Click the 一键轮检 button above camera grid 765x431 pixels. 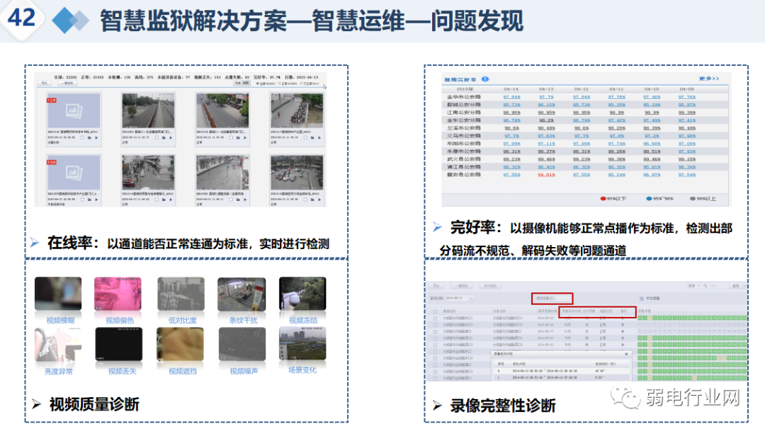(69, 83)
